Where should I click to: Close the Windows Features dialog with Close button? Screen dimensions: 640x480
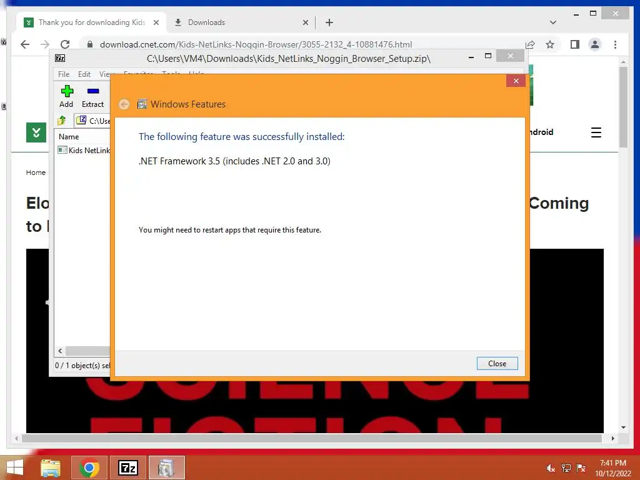tap(497, 363)
